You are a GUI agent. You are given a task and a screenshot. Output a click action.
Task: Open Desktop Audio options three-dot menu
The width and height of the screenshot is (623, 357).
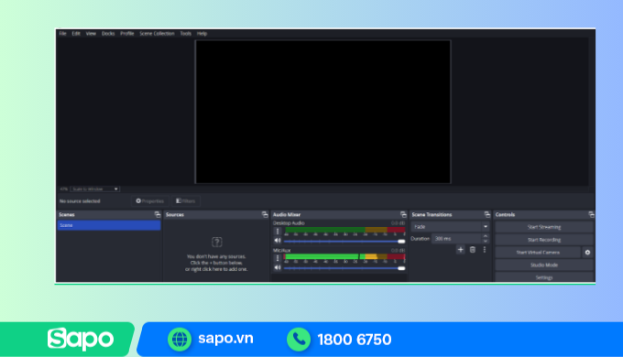pos(278,232)
